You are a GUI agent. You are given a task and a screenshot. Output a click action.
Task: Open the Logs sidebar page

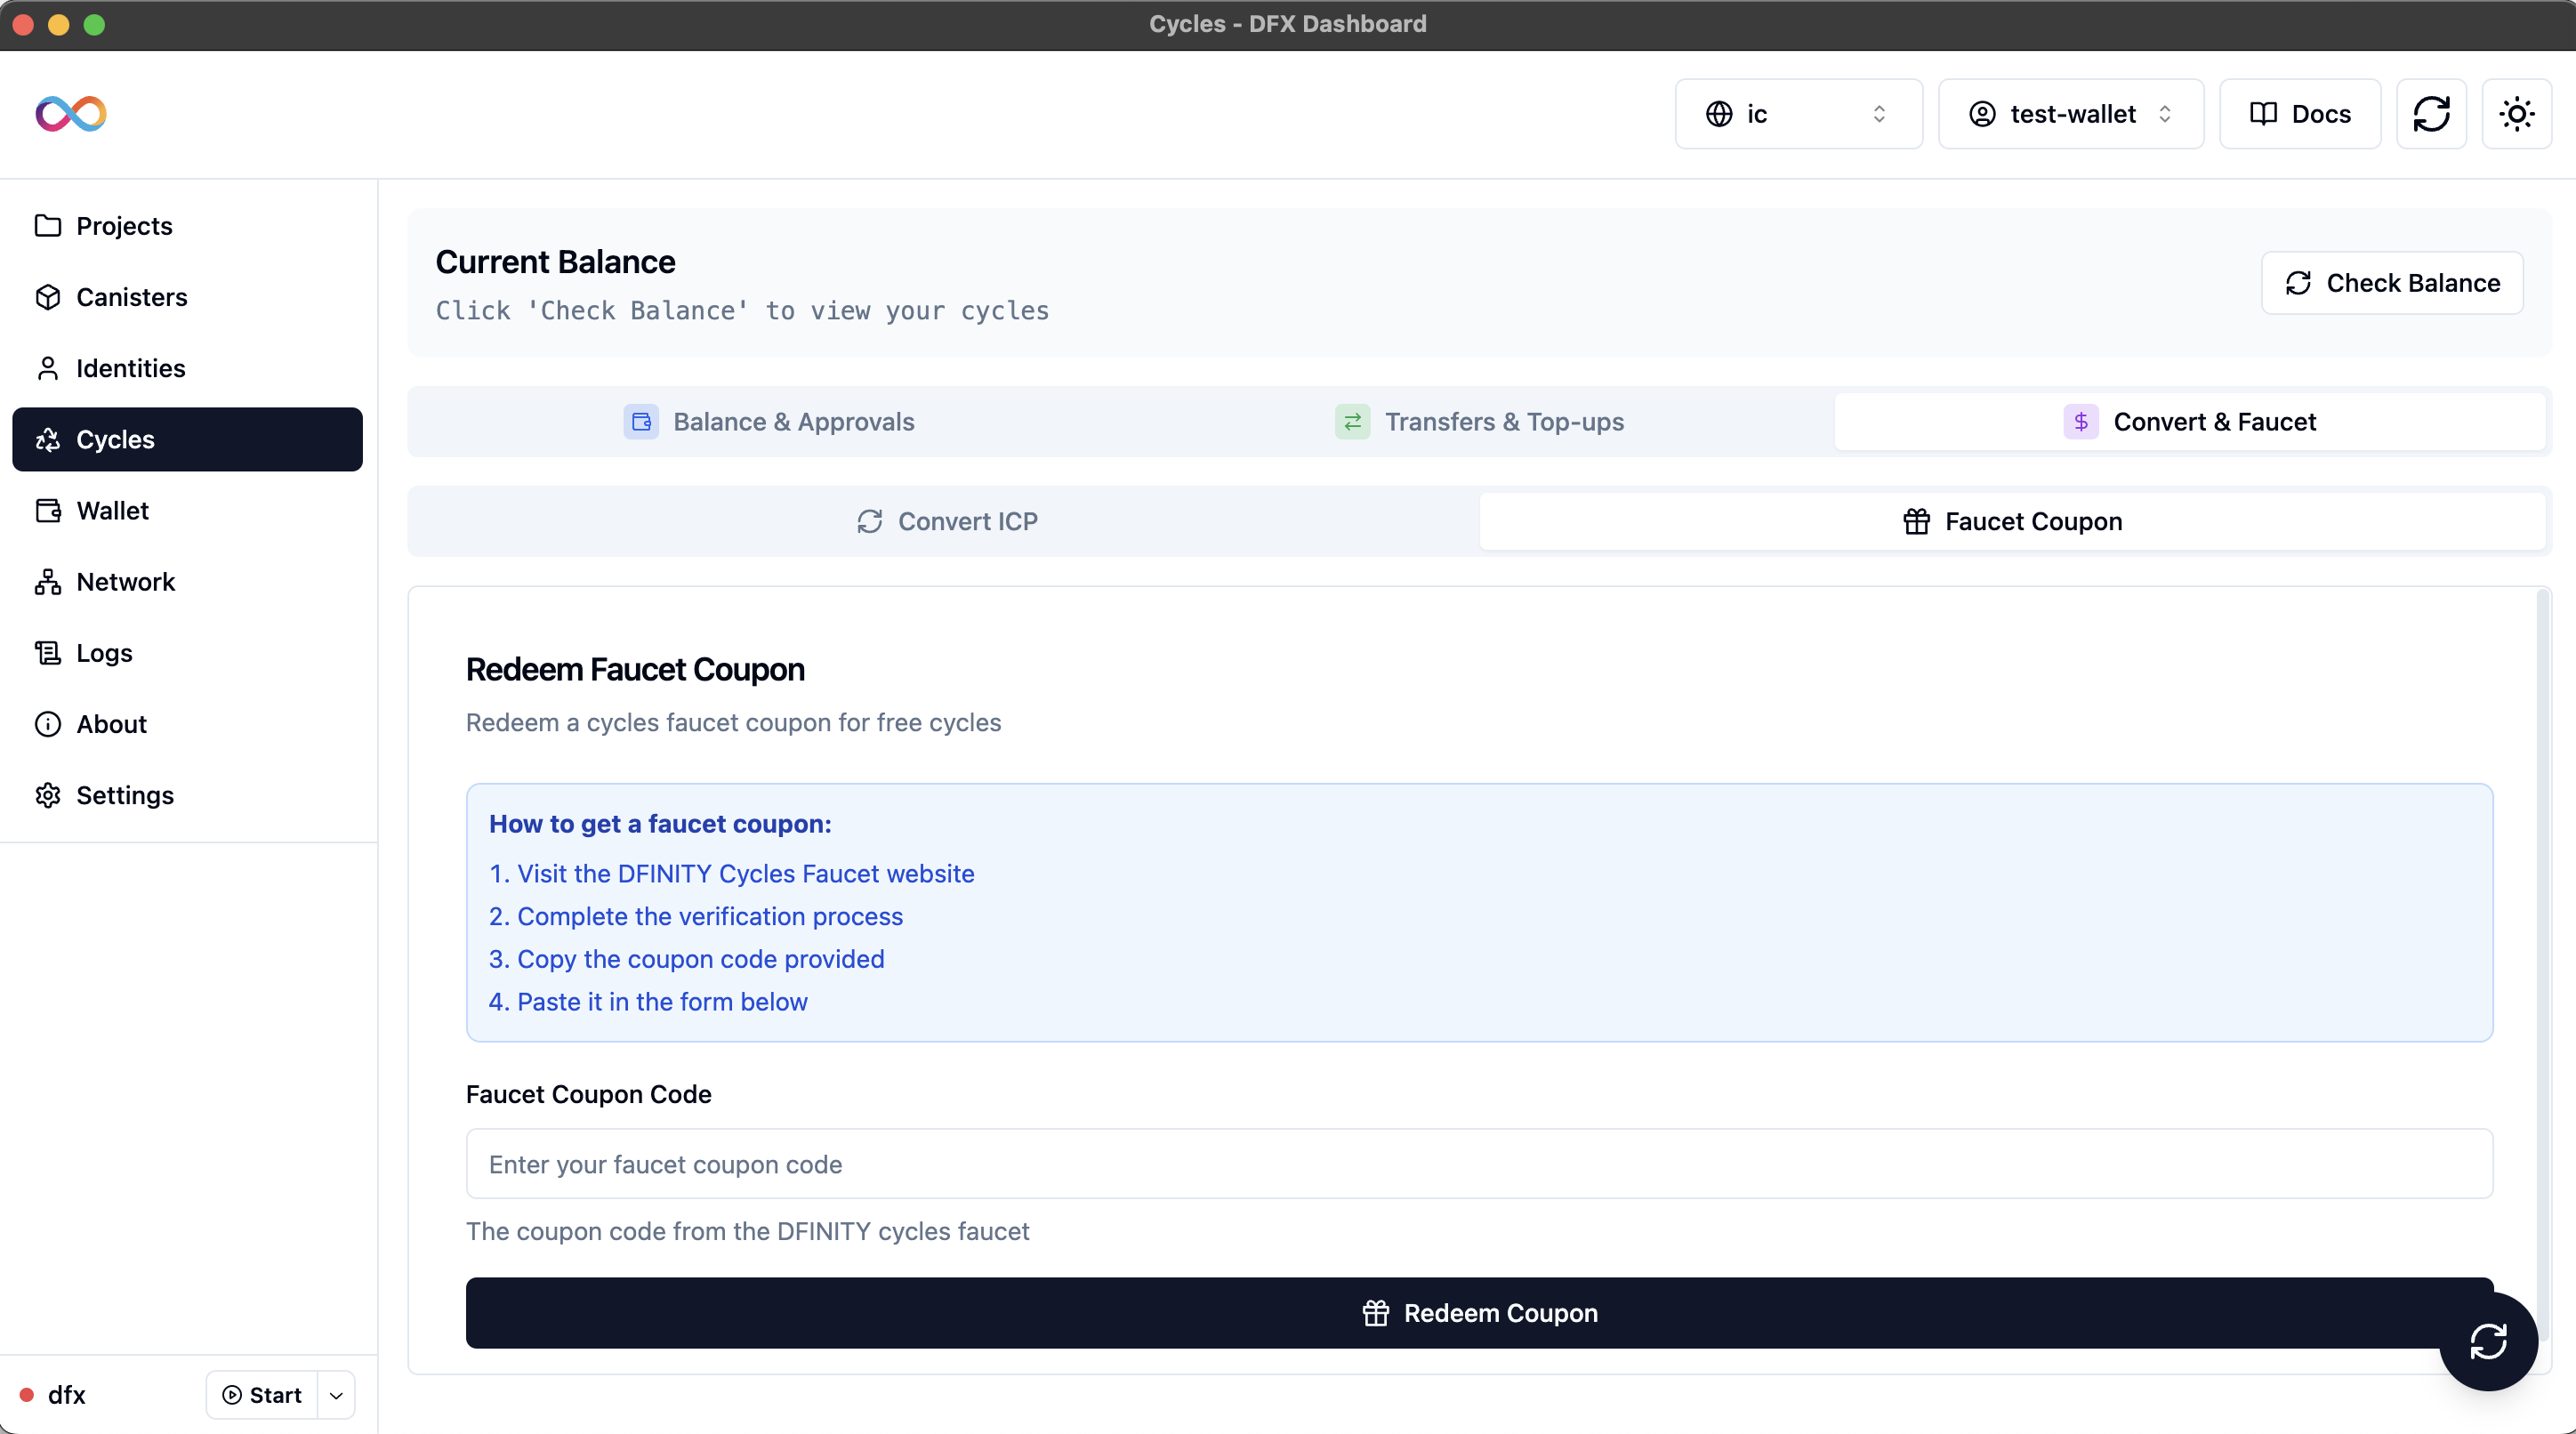[104, 652]
